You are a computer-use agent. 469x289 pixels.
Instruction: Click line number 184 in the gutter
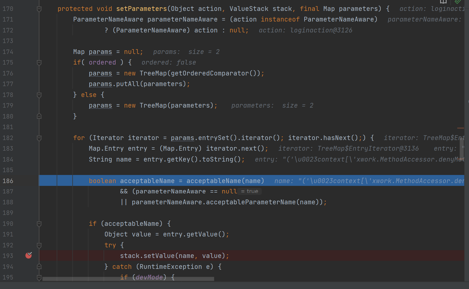(8, 159)
